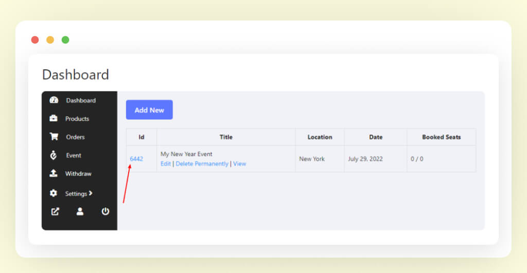Click the Settings gear icon
Viewport: 527px width, 273px height.
(x=54, y=193)
